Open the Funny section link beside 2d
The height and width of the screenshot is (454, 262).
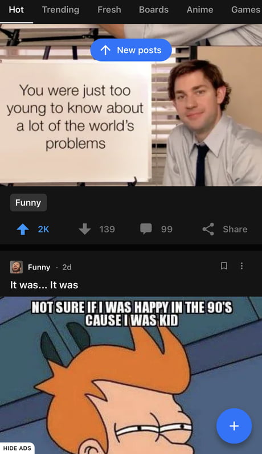coord(39,267)
